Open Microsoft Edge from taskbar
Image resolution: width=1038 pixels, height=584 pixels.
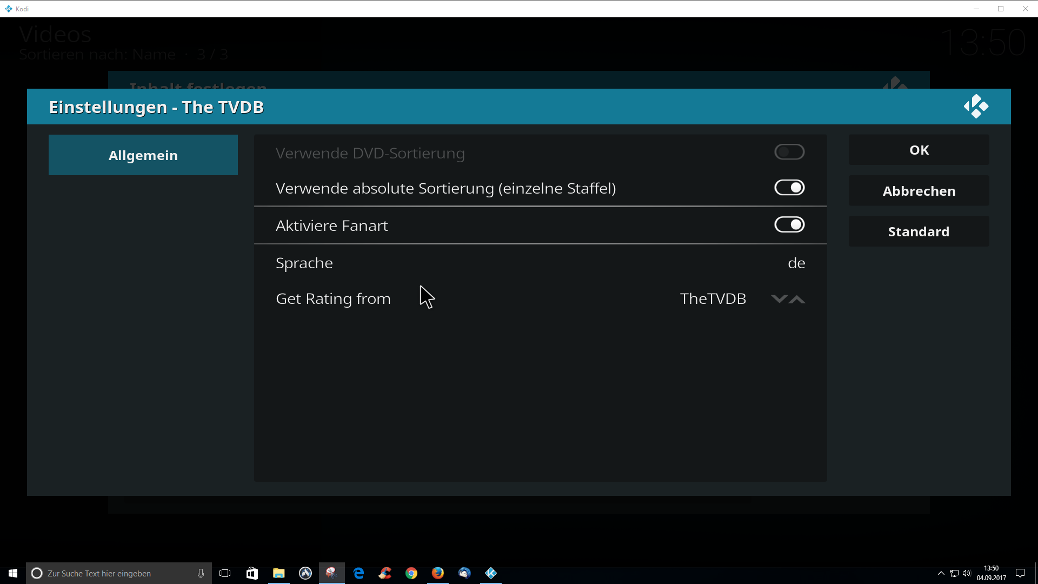358,573
